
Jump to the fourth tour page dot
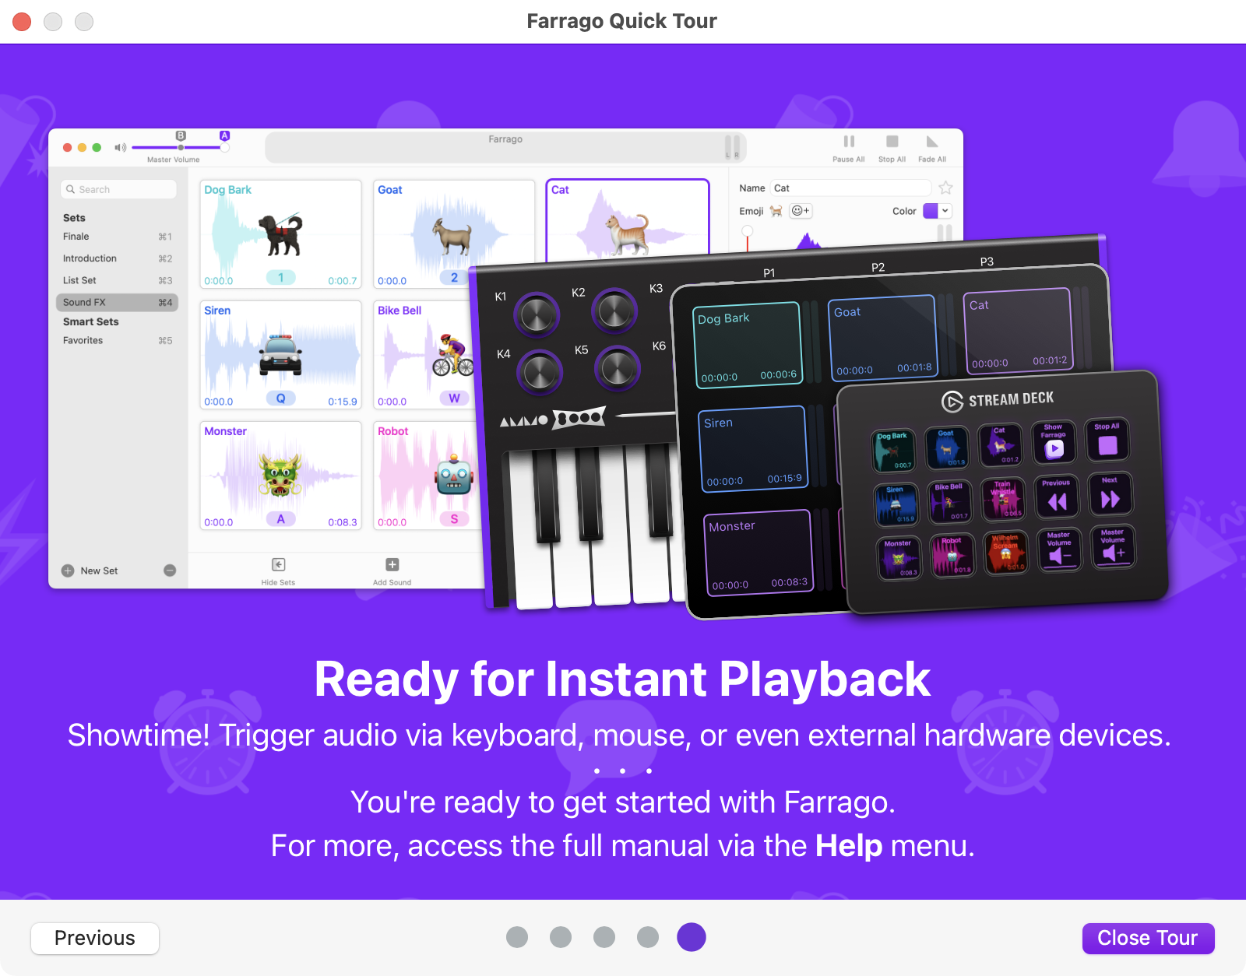[648, 937]
